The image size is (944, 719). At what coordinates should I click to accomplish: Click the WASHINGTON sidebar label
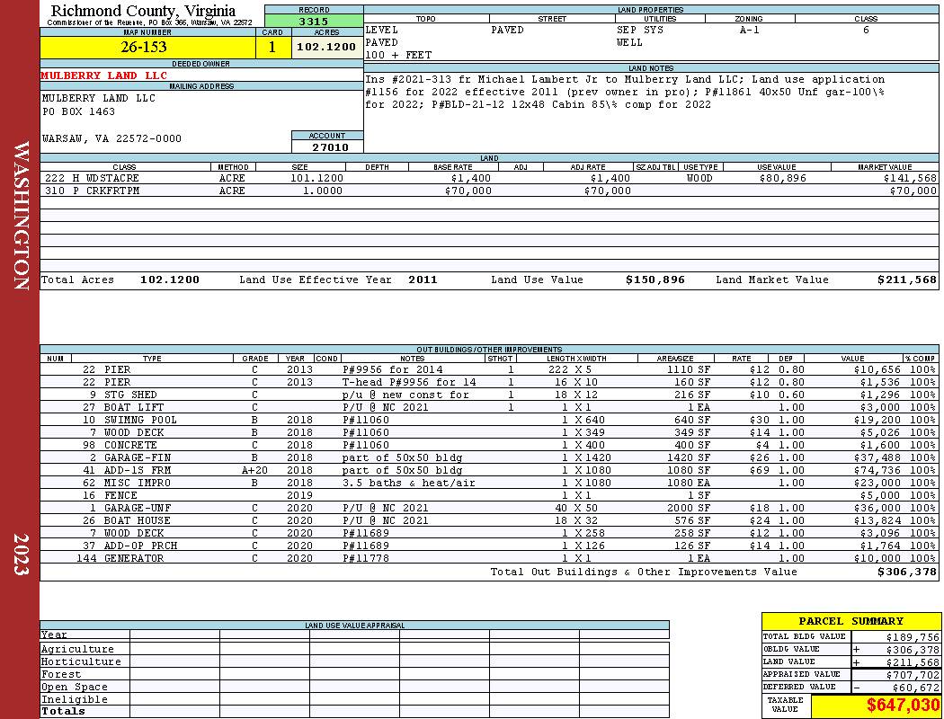tap(21, 216)
